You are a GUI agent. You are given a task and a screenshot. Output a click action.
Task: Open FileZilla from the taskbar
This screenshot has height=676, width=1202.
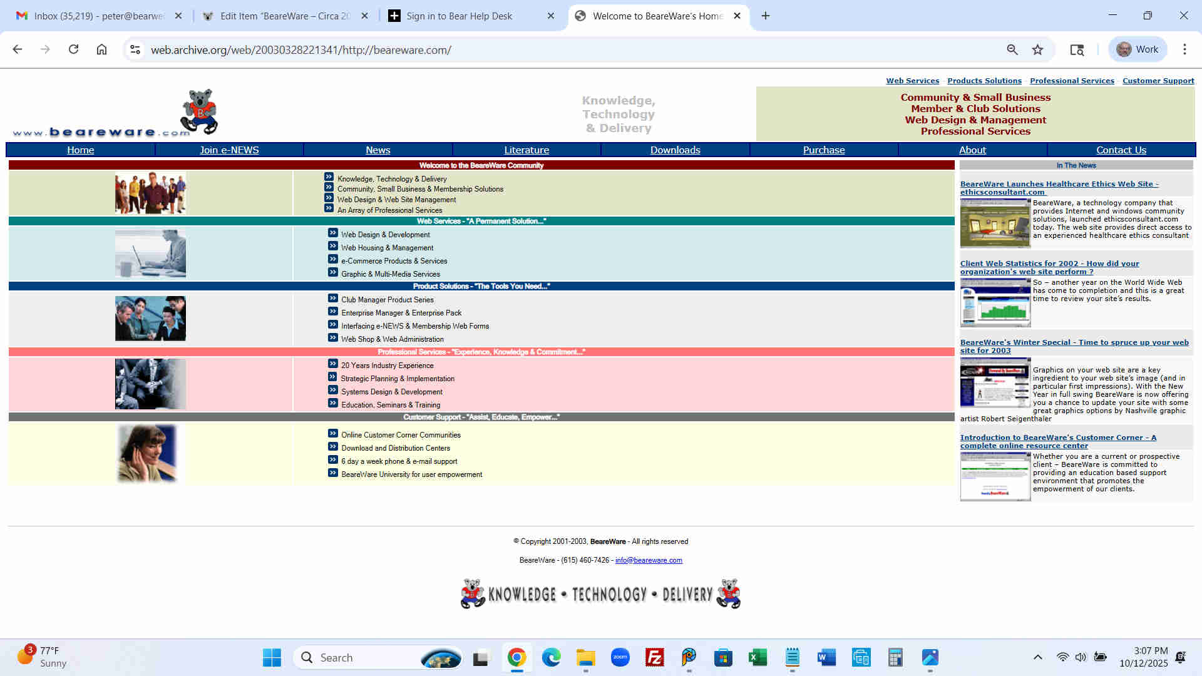[x=654, y=657]
